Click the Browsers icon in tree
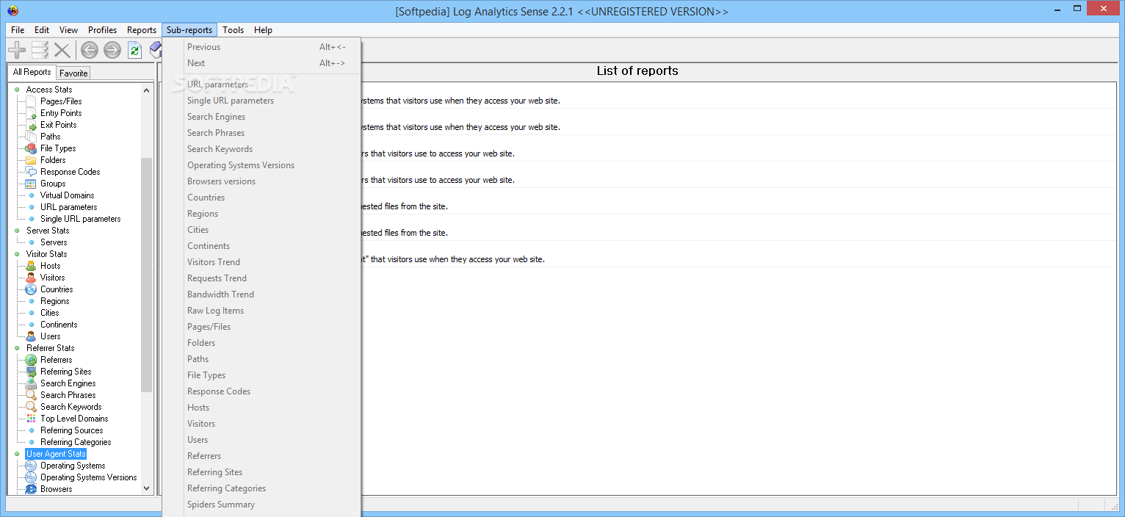The height and width of the screenshot is (517, 1125). pos(31,489)
